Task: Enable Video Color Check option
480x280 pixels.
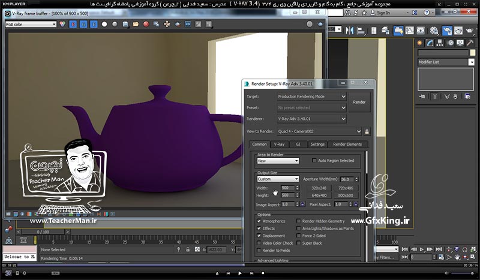Action: click(x=259, y=243)
